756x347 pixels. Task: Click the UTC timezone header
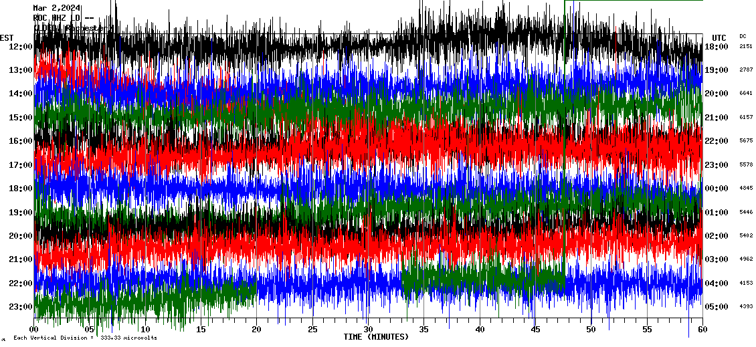(719, 37)
